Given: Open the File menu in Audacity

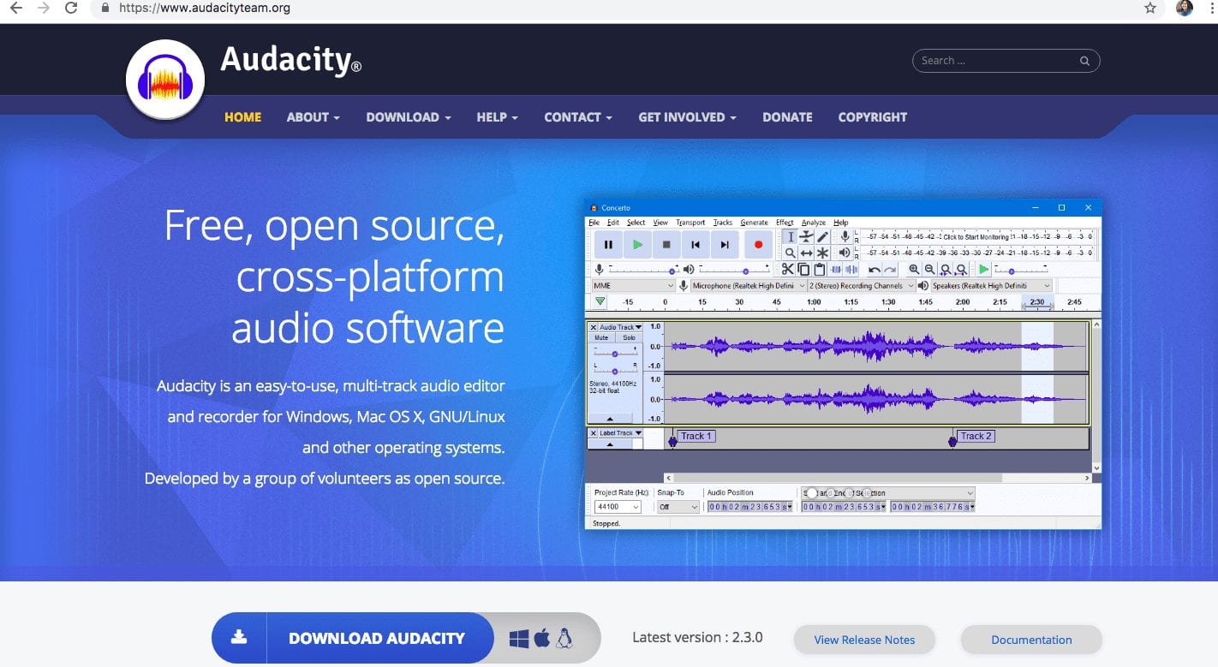Looking at the screenshot, I should (x=594, y=223).
